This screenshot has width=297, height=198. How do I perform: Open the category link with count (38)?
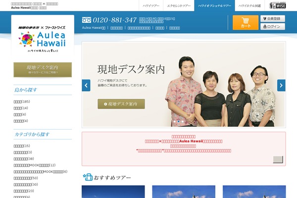(24, 158)
